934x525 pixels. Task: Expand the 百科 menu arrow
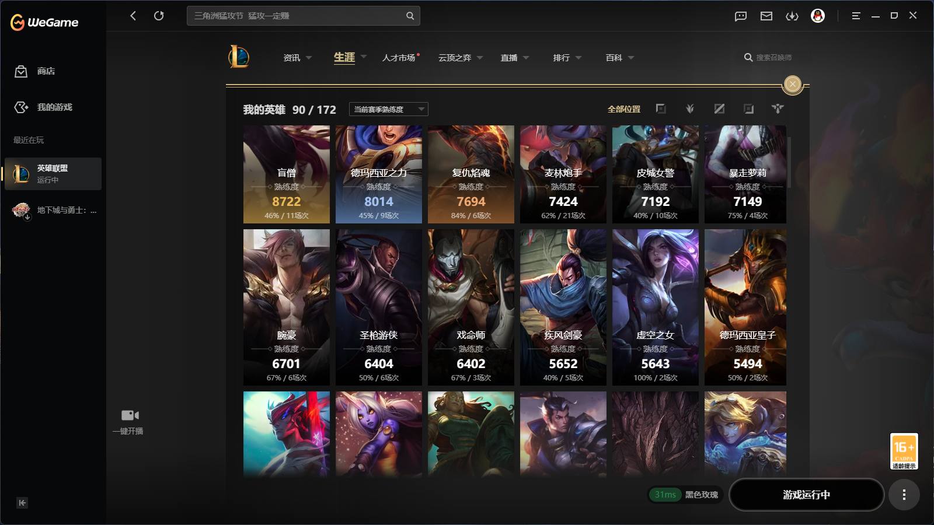(x=631, y=58)
